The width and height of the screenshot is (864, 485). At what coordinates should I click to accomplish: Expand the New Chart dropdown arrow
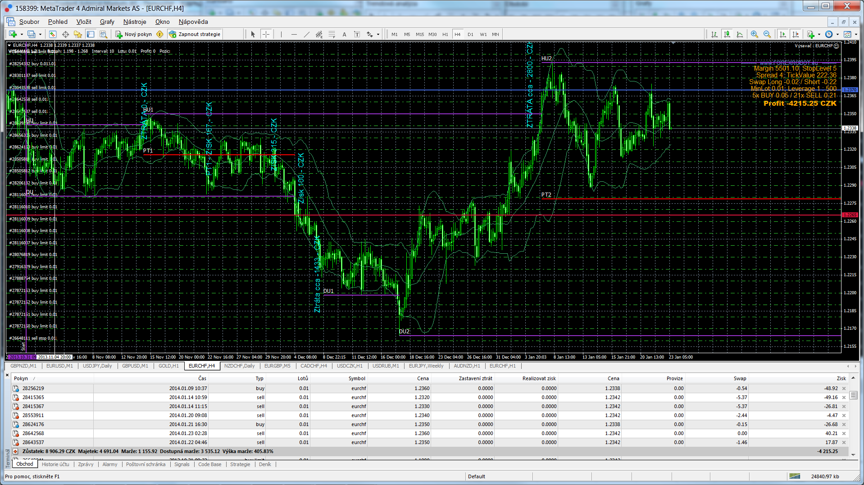[x=22, y=34]
